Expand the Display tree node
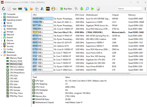Image resolution: width=147 pixels, height=107 pixels. pos(1,26)
